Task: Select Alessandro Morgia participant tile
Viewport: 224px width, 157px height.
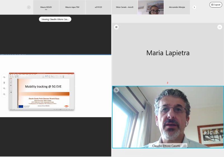Action: pos(177,7)
